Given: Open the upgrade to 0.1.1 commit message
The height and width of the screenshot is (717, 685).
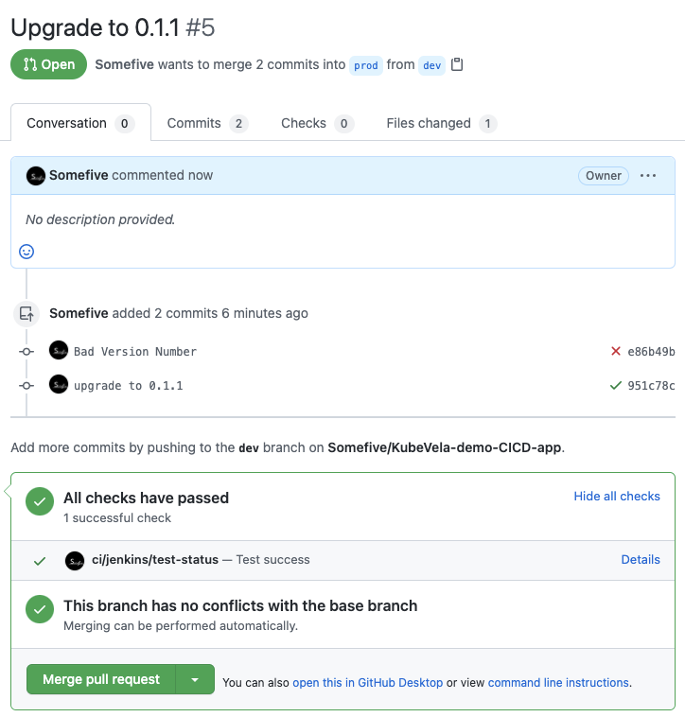Looking at the screenshot, I should pos(128,386).
